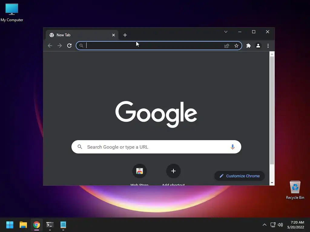Click the forward navigation arrow
The image size is (310, 232).
(x=60, y=46)
